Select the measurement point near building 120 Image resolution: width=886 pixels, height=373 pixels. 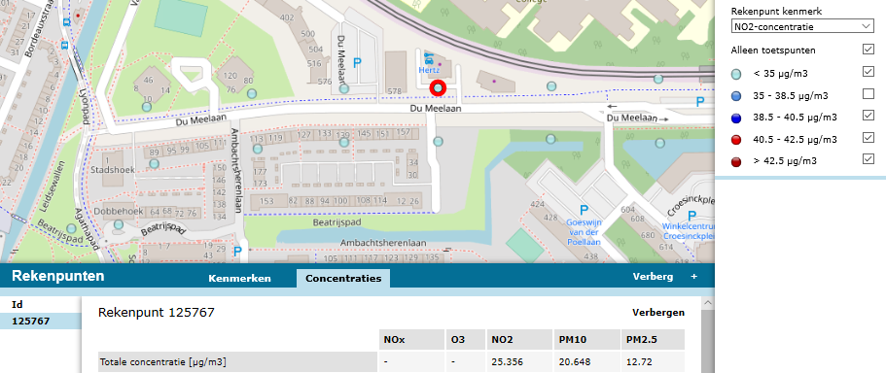click(252, 93)
